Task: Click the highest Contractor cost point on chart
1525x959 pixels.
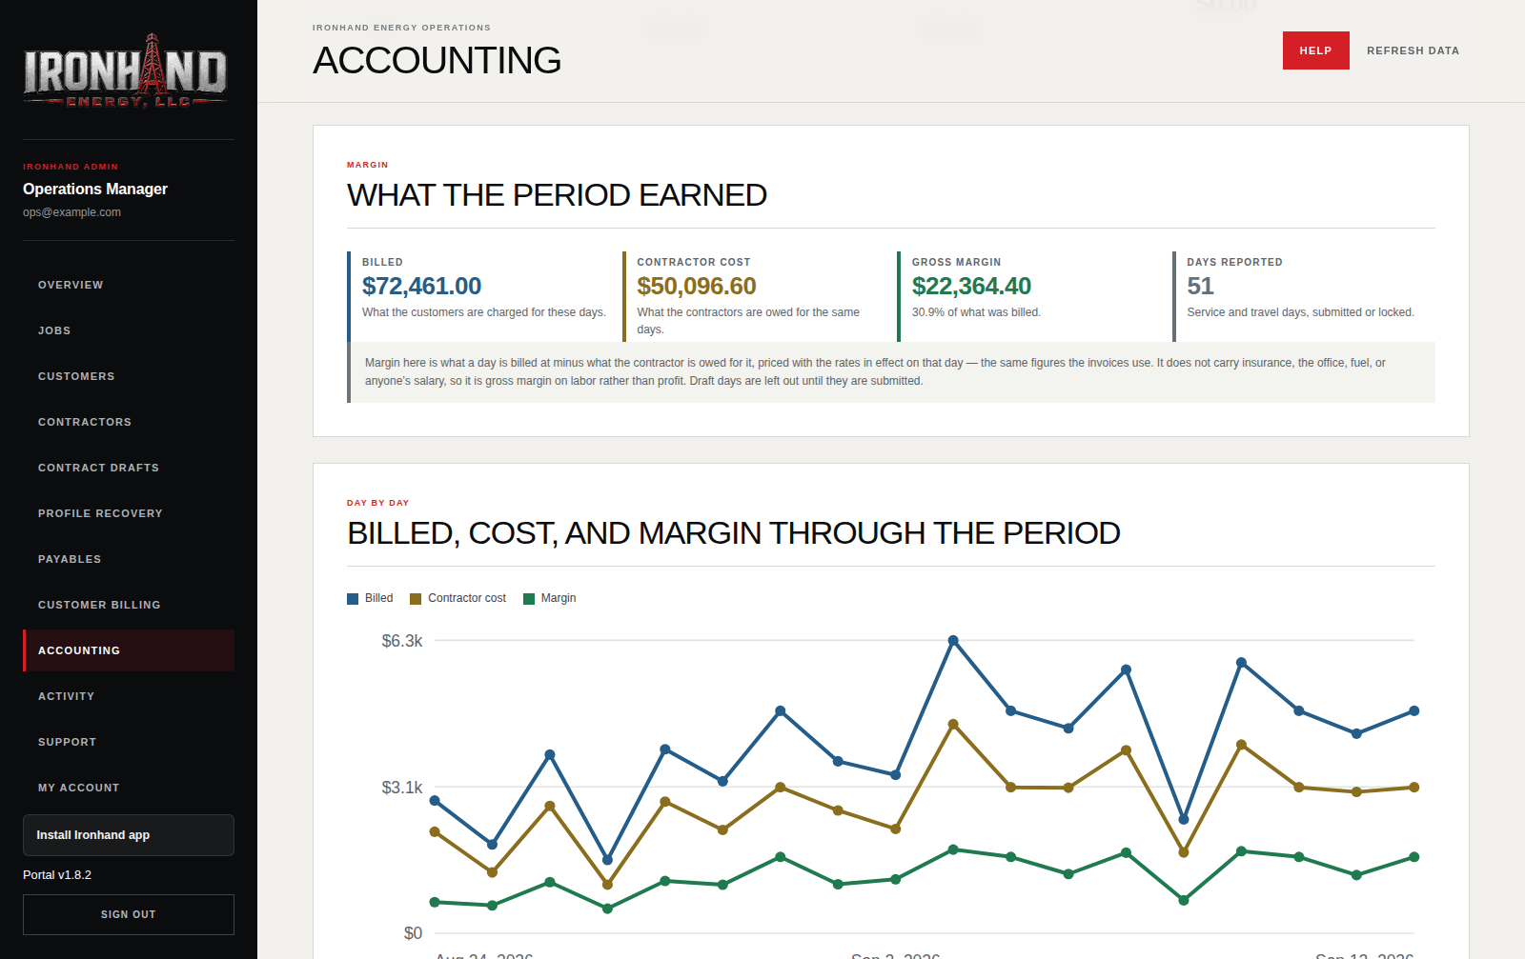Action: click(x=953, y=725)
